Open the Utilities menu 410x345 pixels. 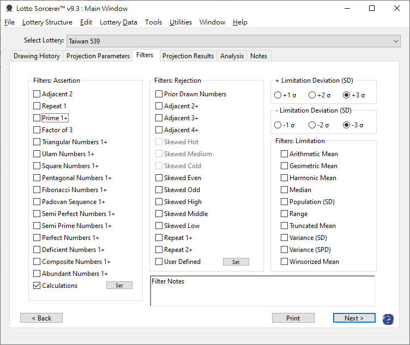(180, 22)
